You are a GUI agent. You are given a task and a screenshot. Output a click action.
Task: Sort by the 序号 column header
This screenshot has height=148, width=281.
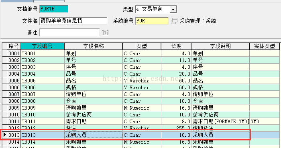[x=14, y=46]
